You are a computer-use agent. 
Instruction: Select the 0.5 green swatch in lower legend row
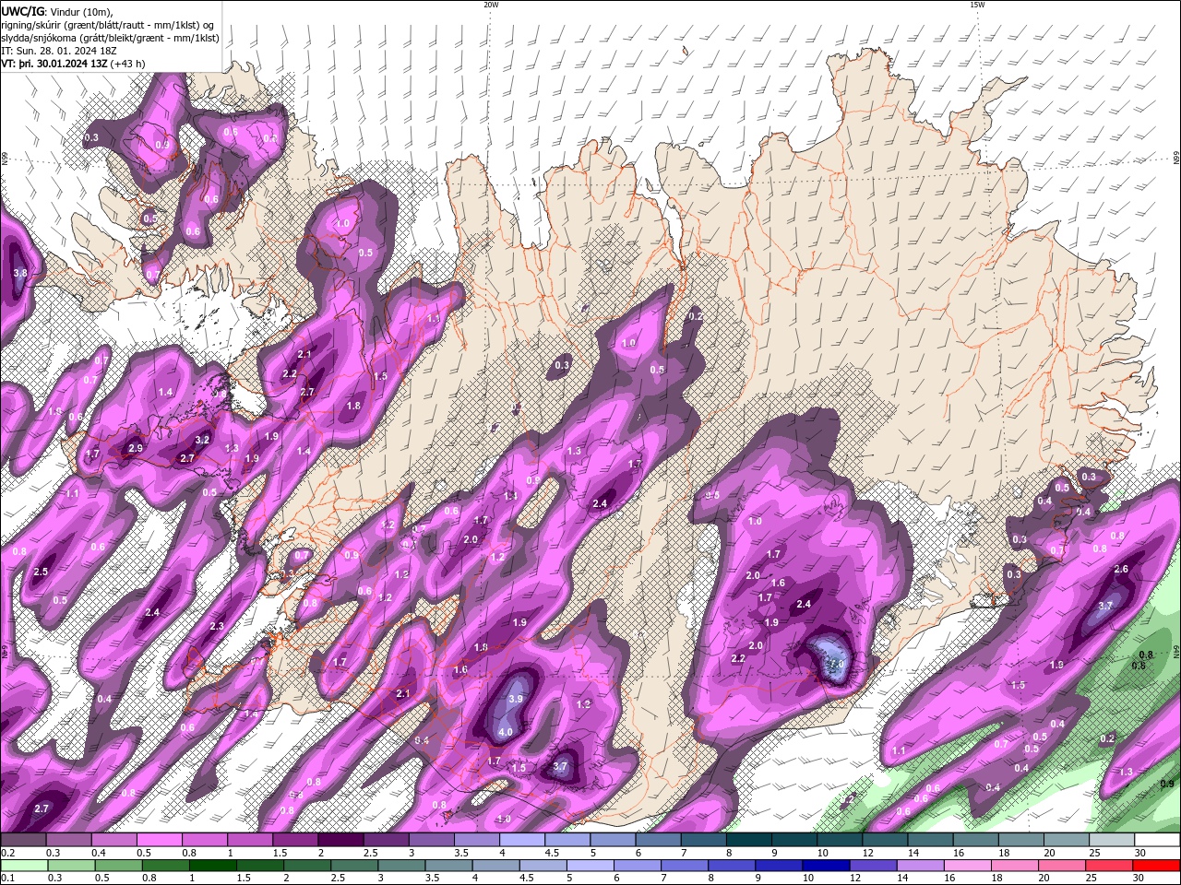pos(118,866)
